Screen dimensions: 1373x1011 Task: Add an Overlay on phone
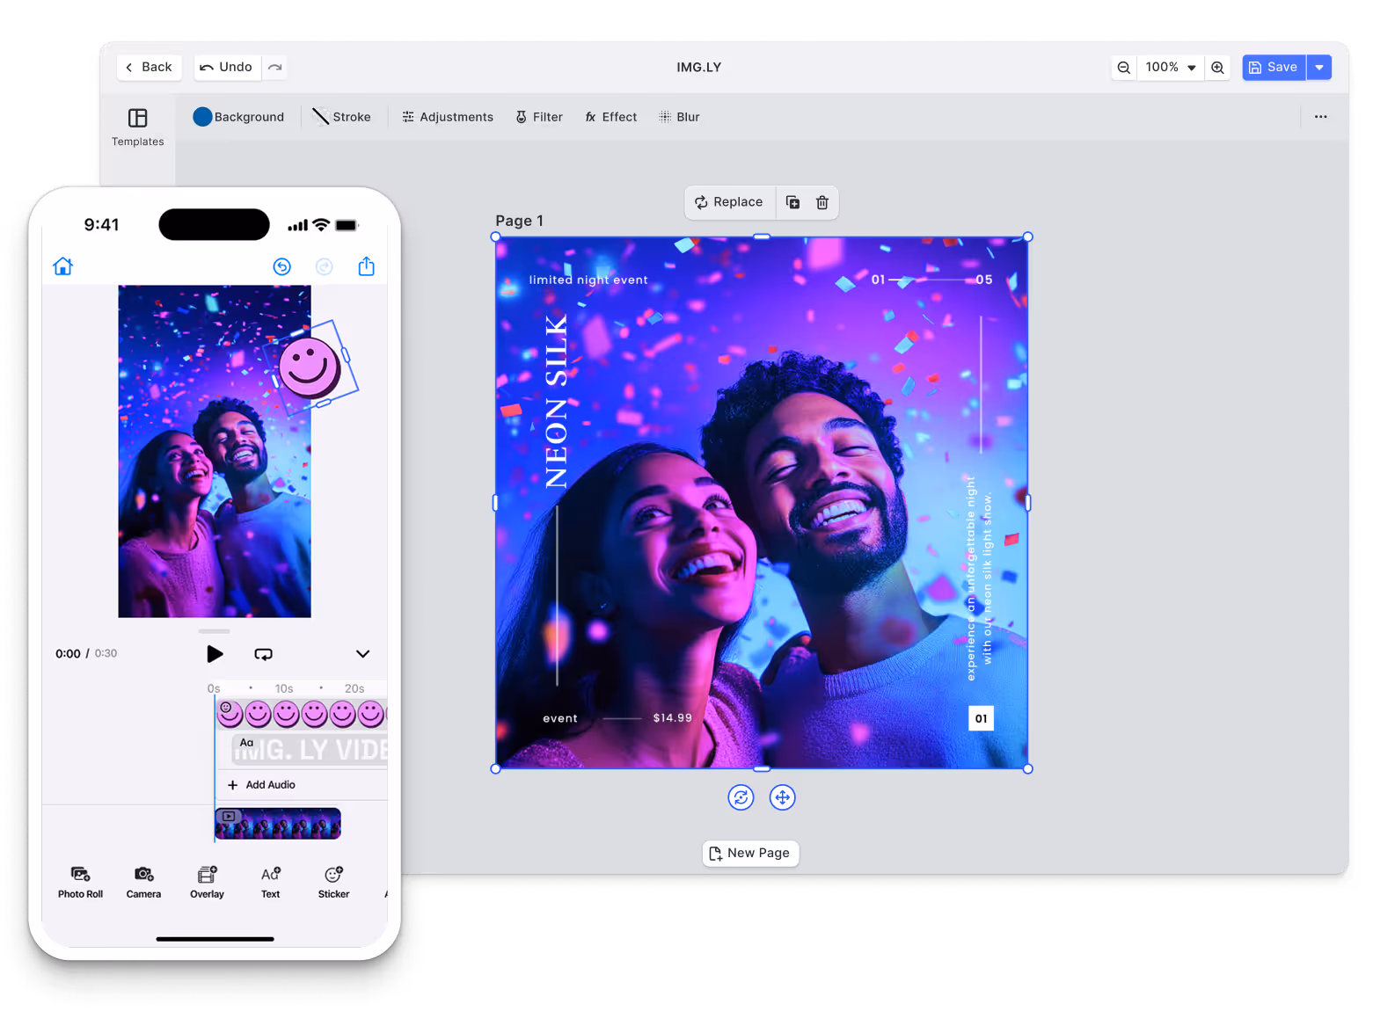(207, 883)
